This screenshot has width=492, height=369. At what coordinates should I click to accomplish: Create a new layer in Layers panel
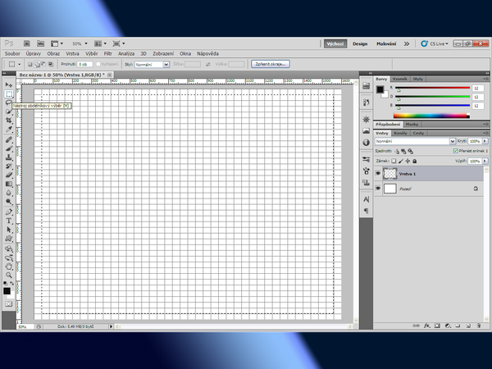coord(467,326)
